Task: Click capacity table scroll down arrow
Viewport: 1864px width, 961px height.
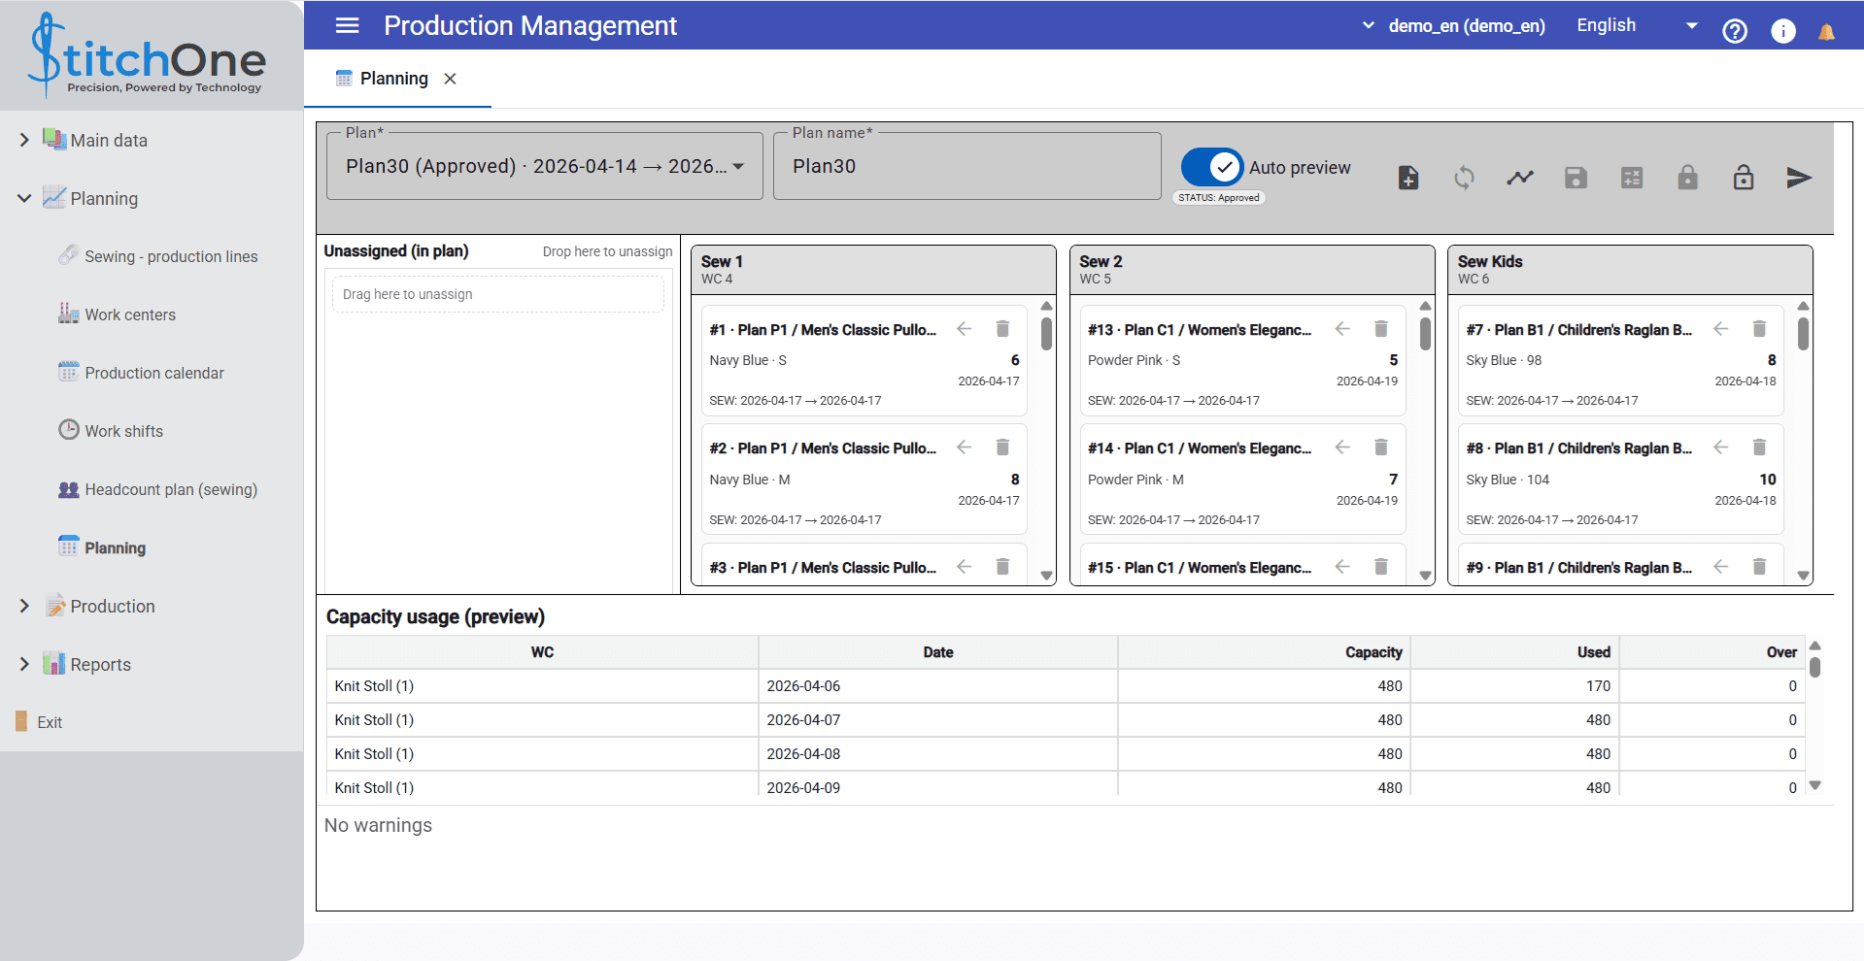Action: pyautogui.click(x=1814, y=786)
